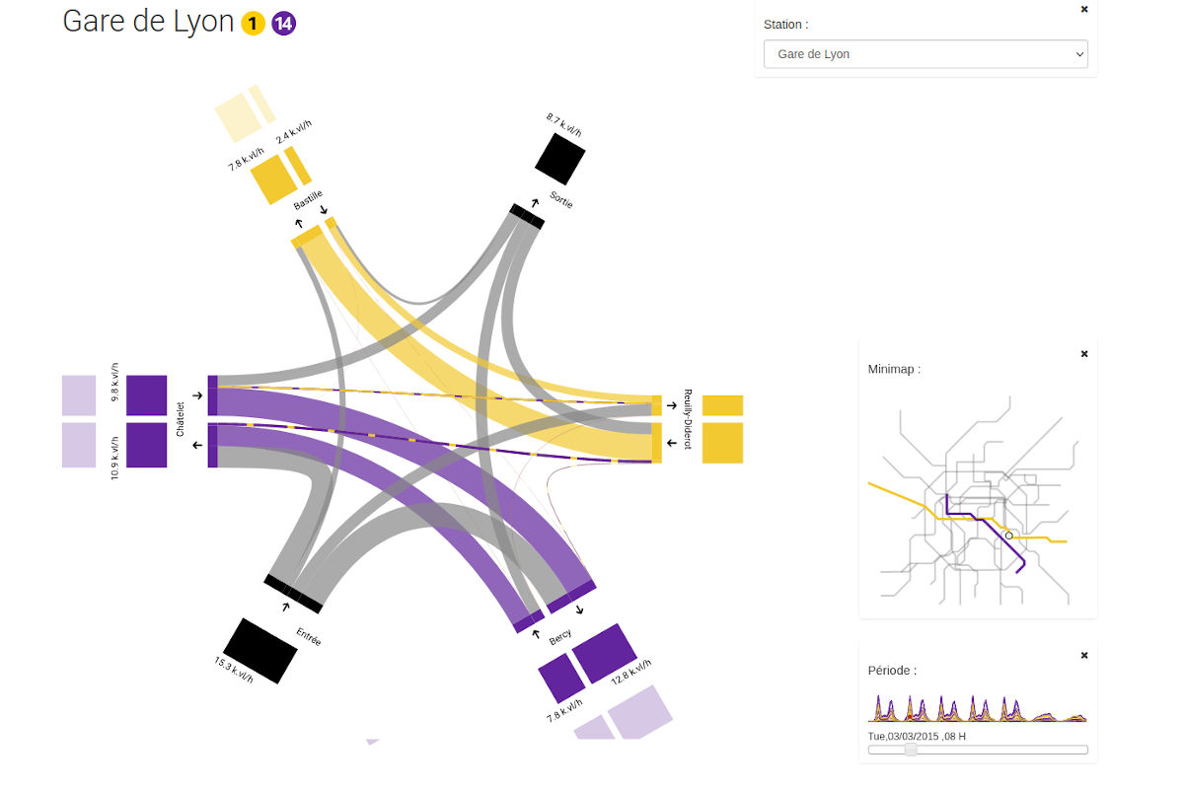This screenshot has width=1184, height=789.
Task: Click the black Sortie square
Action: [560, 158]
